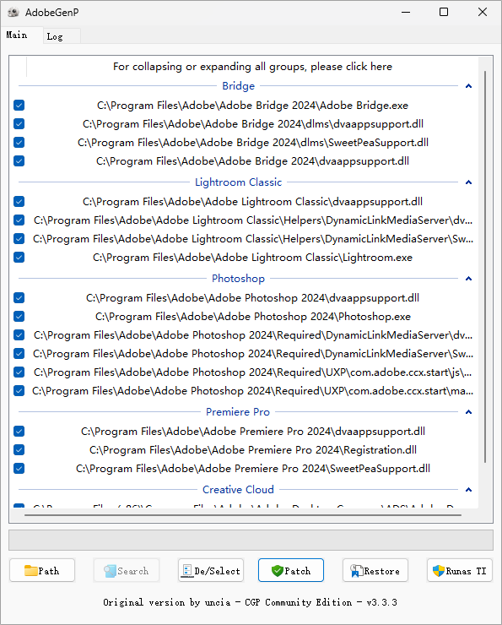The height and width of the screenshot is (625, 502).
Task: Uncheck Premiere Pro Registration.dll checkbox
Action: click(19, 449)
